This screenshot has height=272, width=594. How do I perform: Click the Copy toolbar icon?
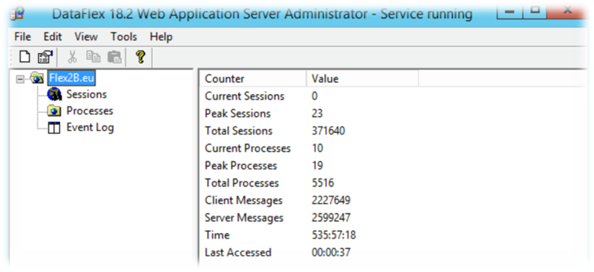pos(93,57)
